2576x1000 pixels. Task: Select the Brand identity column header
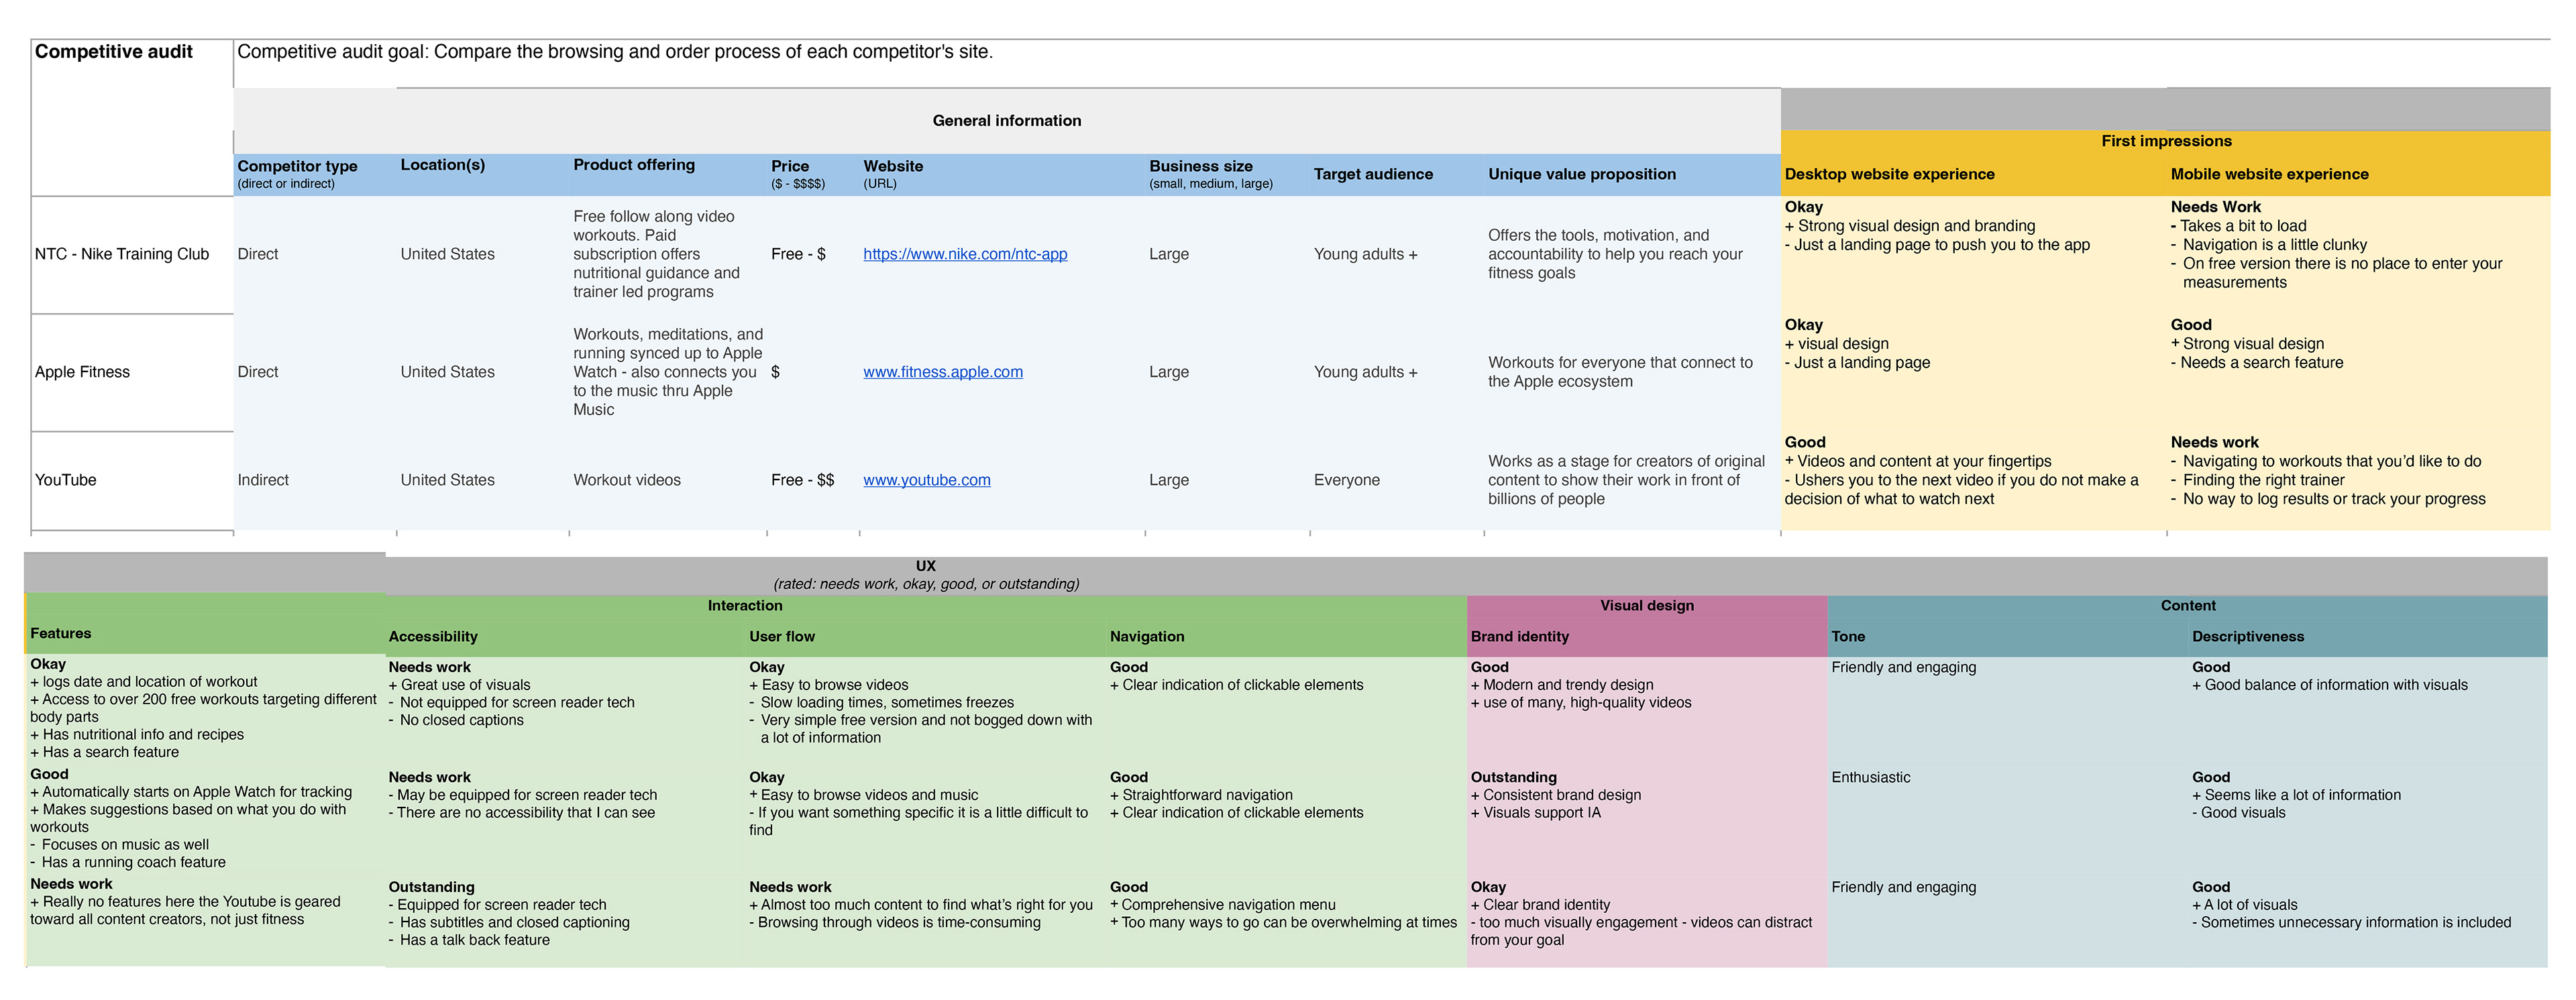click(1519, 637)
